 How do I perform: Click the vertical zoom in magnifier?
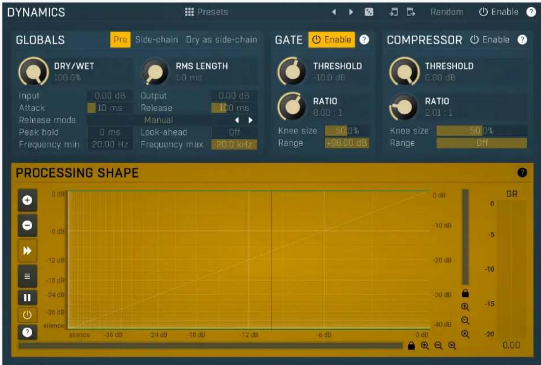pos(465,307)
